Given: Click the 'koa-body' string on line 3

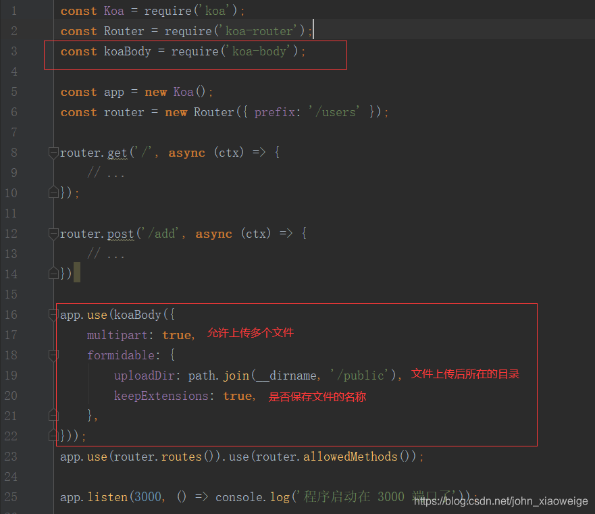Looking at the screenshot, I should tap(259, 51).
